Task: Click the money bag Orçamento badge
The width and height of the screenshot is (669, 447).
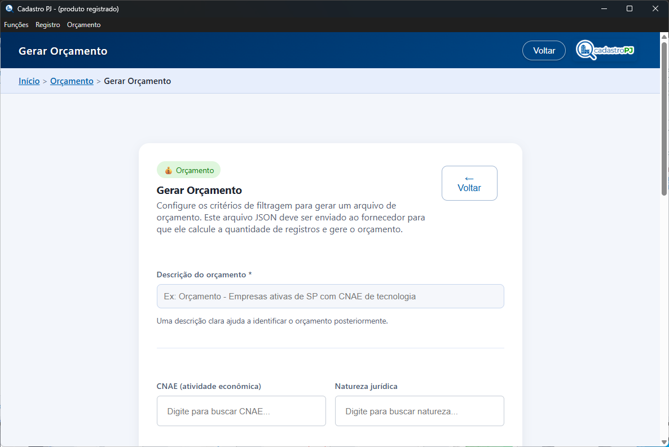Action: pos(188,170)
